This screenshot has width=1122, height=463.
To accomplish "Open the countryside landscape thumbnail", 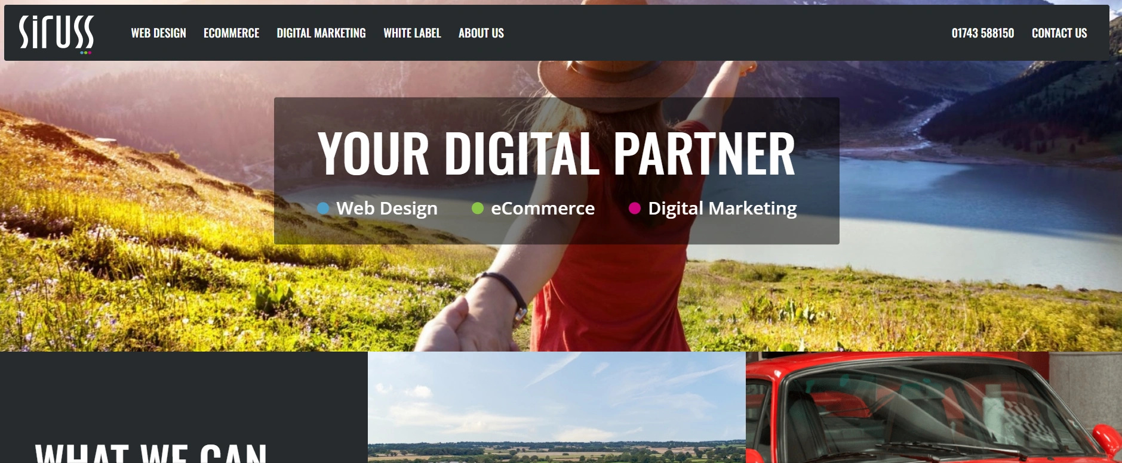I will (x=557, y=407).
